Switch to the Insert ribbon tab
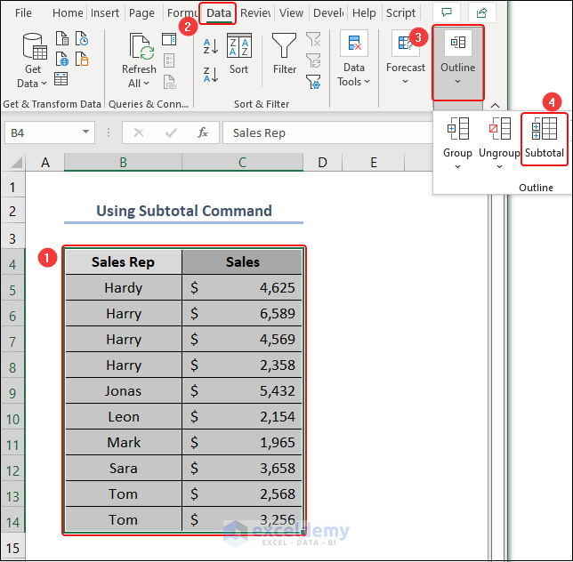 pyautogui.click(x=105, y=12)
